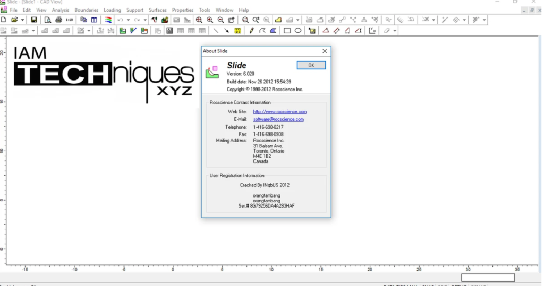Click the New file icon
The height and width of the screenshot is (286, 544).
point(4,20)
